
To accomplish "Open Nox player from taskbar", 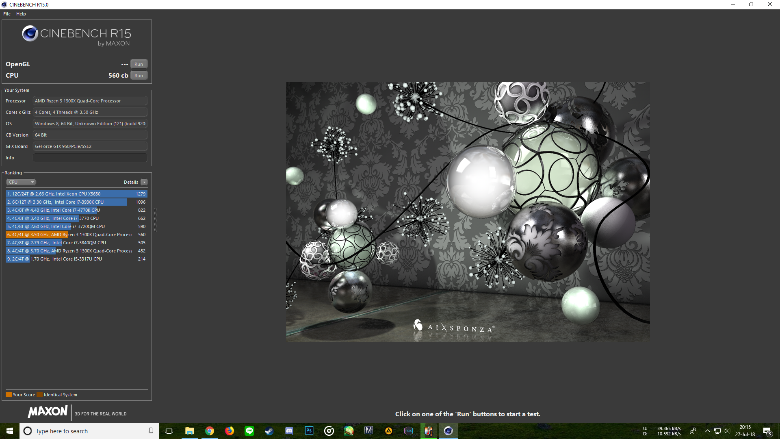I will [408, 431].
